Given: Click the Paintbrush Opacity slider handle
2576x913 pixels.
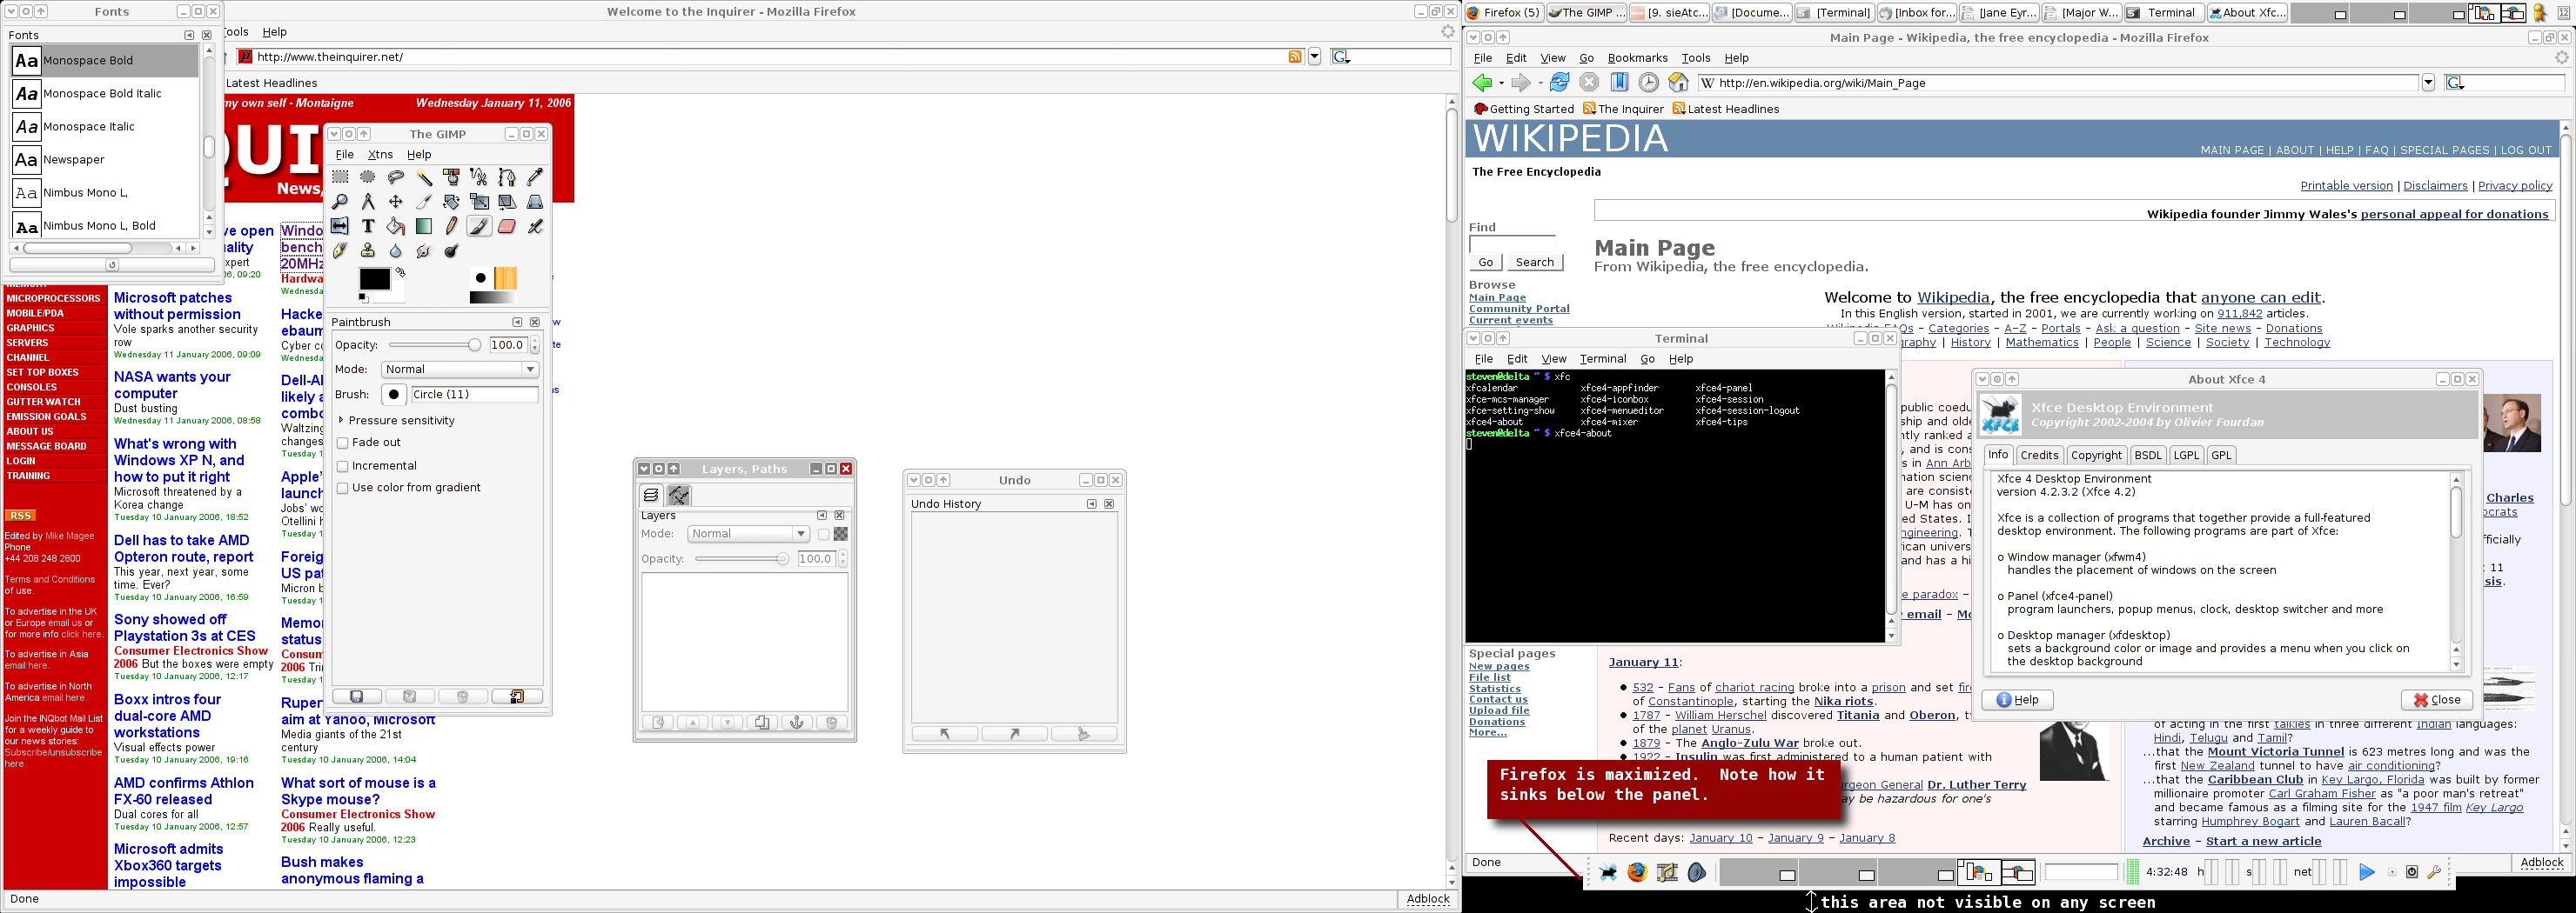Looking at the screenshot, I should (x=474, y=345).
